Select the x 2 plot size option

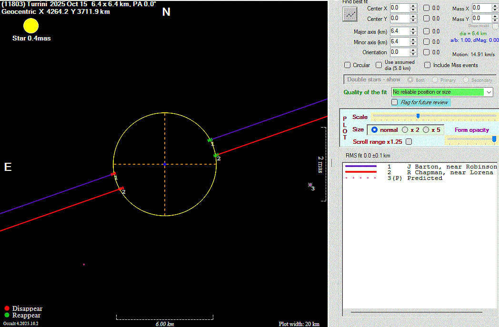coord(405,130)
